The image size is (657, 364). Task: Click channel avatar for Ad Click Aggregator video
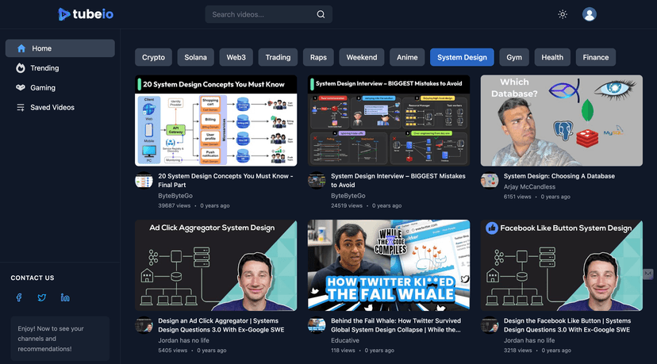144,325
